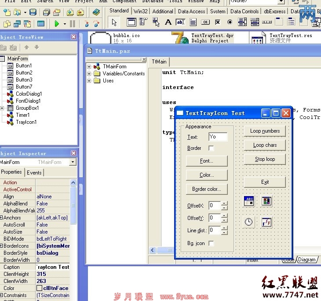Select the Label component icon

tap(168, 22)
